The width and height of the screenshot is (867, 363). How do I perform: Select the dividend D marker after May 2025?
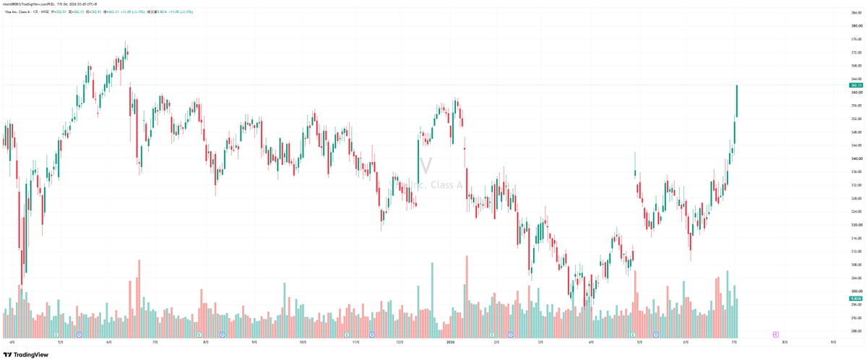79,335
